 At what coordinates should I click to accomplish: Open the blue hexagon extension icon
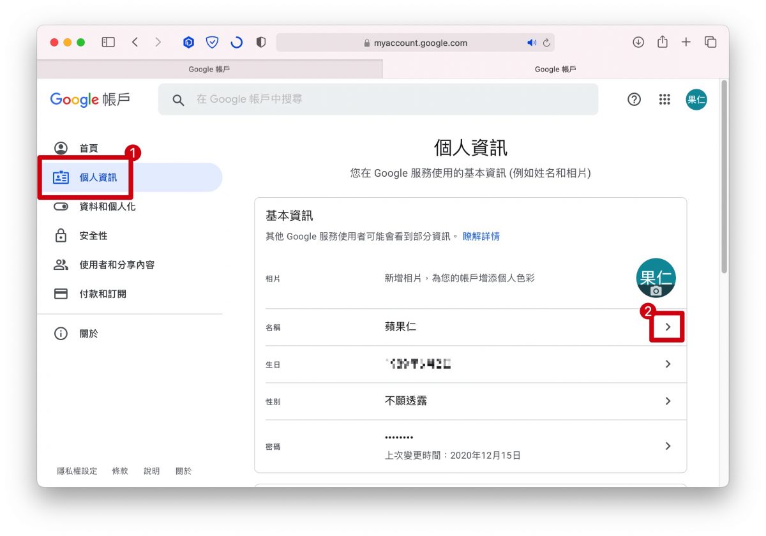tap(188, 43)
